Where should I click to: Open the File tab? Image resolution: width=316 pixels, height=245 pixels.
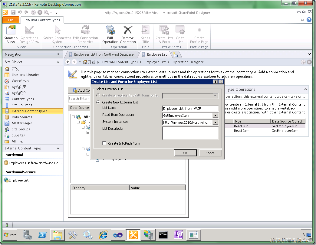coord(11,20)
